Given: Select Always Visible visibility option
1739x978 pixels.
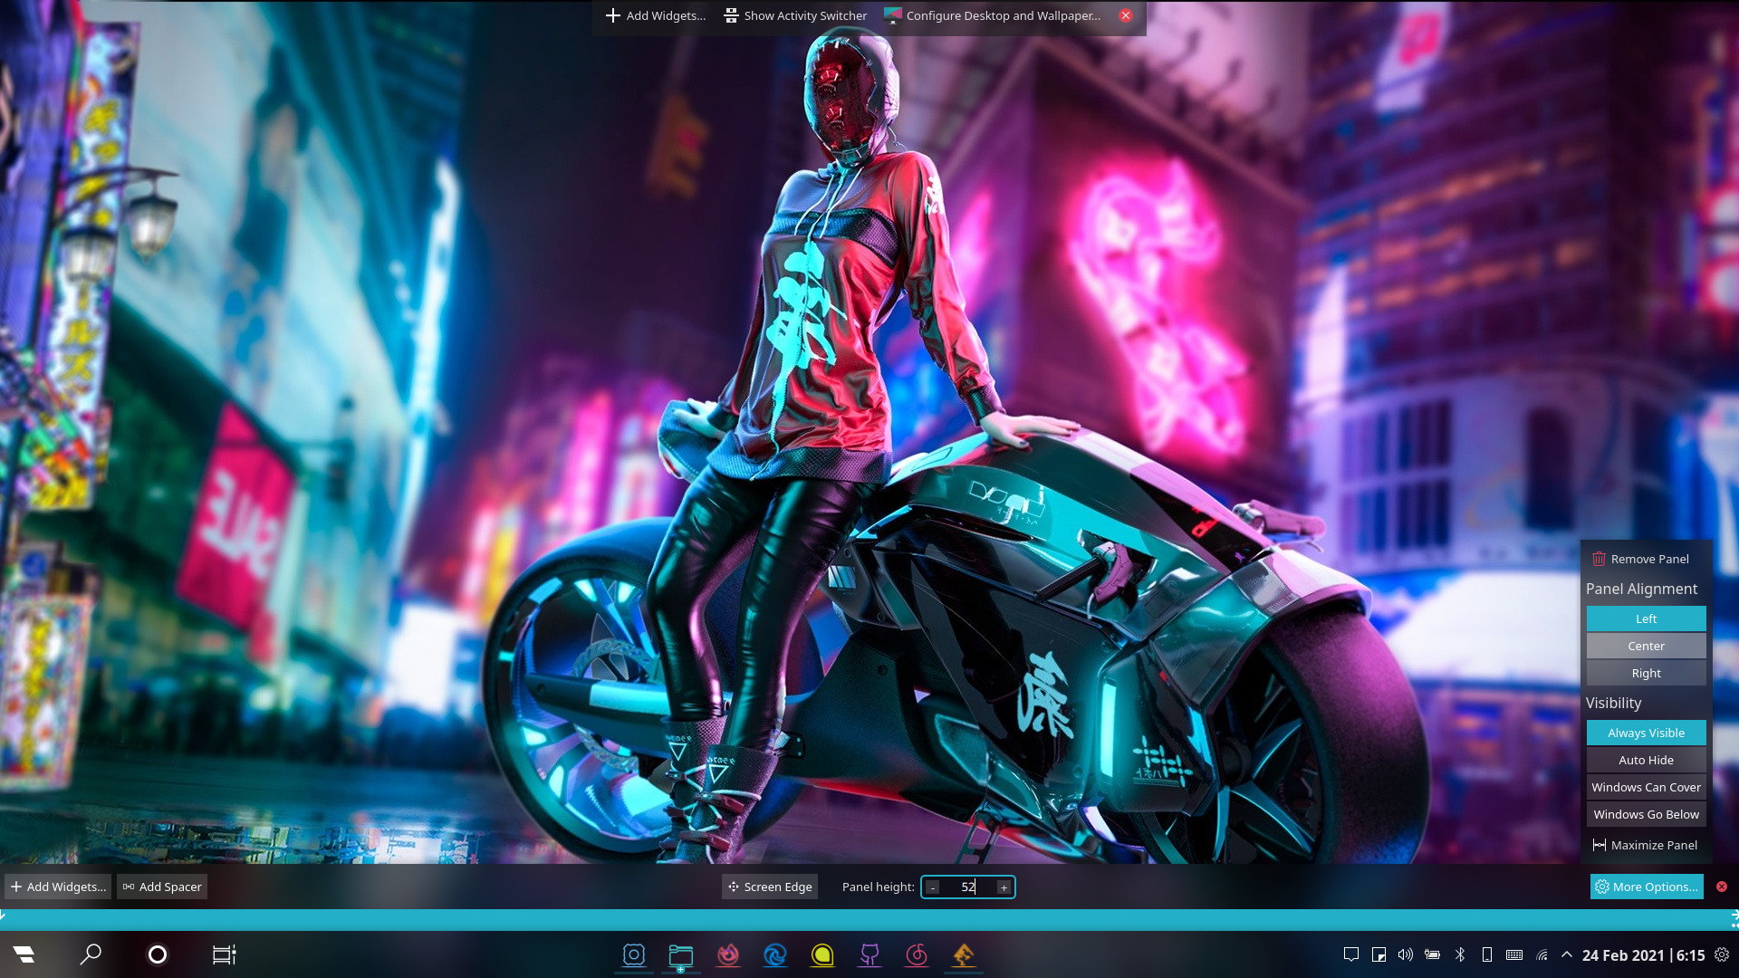Looking at the screenshot, I should pyautogui.click(x=1646, y=733).
